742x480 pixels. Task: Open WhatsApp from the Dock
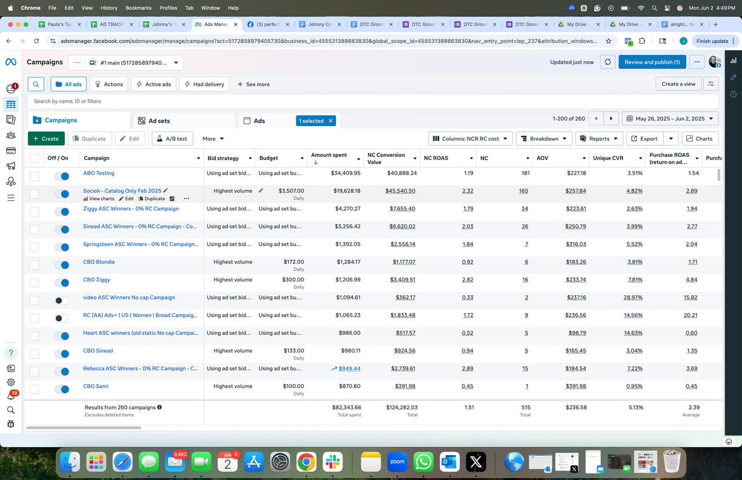[x=423, y=462]
